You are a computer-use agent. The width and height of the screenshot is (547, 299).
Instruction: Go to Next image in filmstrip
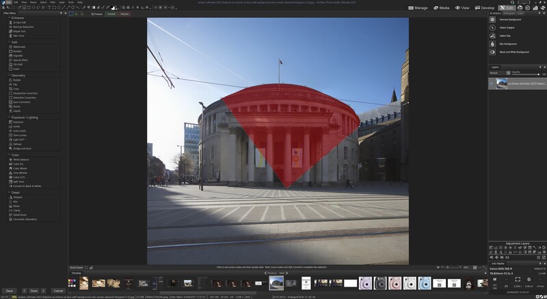tap(283, 273)
